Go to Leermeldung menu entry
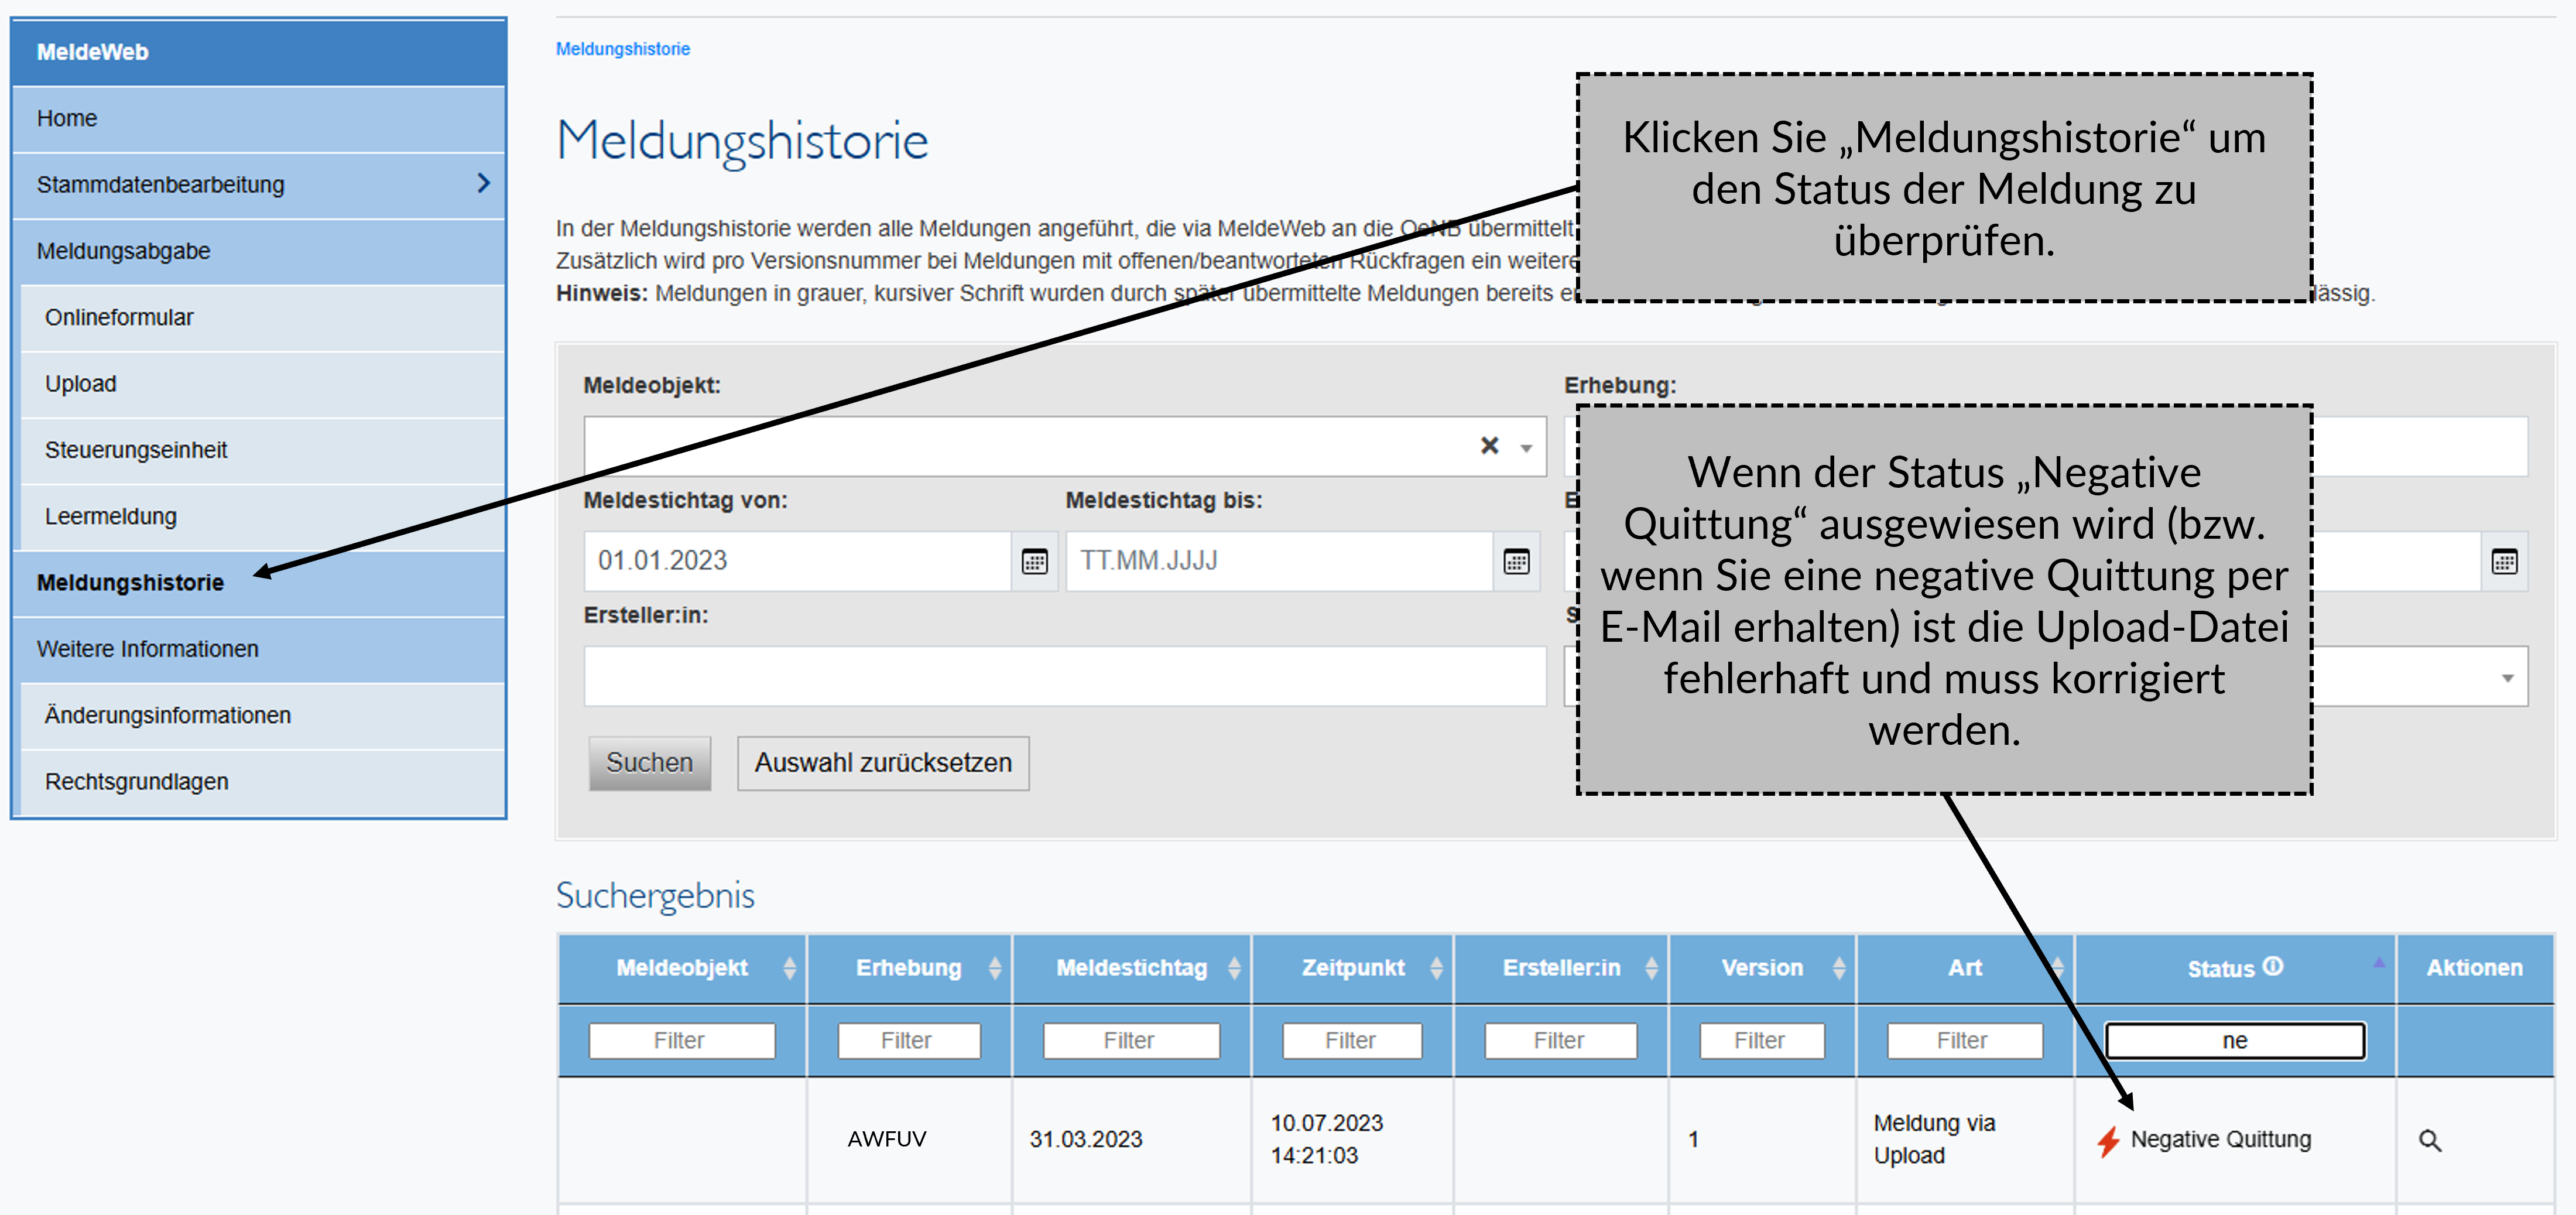The image size is (2576, 1215). [x=111, y=516]
